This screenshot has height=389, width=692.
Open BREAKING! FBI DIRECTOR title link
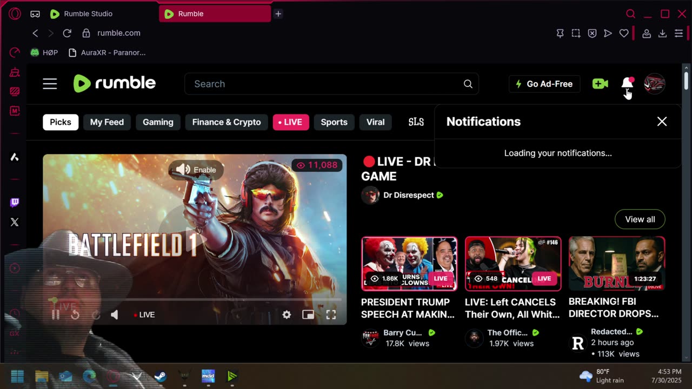click(x=614, y=307)
